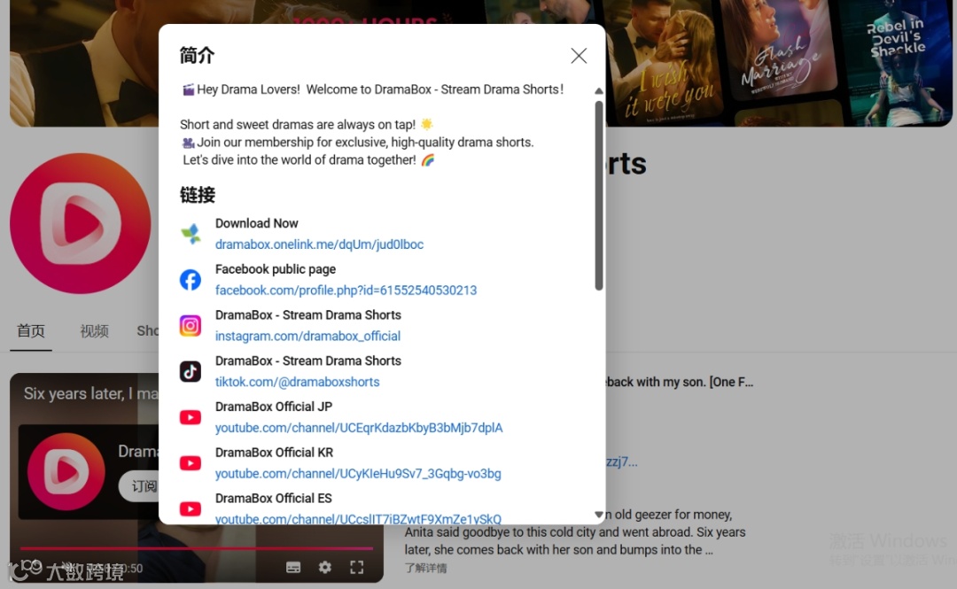Image resolution: width=957 pixels, height=589 pixels.
Task: Click the 'Facebook public page' title
Action: click(276, 269)
